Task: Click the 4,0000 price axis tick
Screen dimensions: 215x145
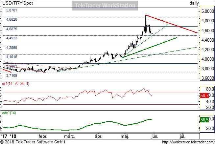Action: pos(207,59)
